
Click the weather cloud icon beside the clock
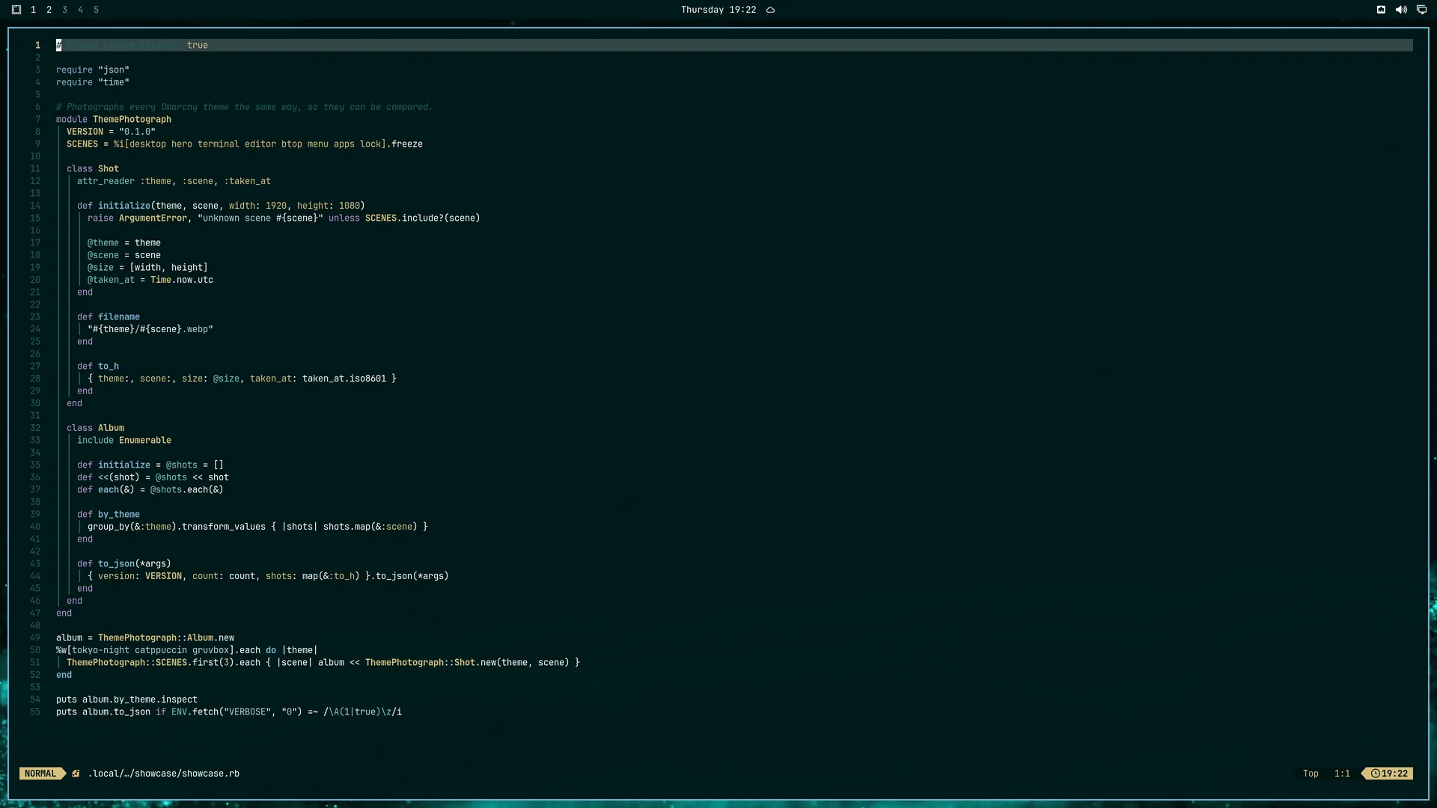[x=770, y=10]
